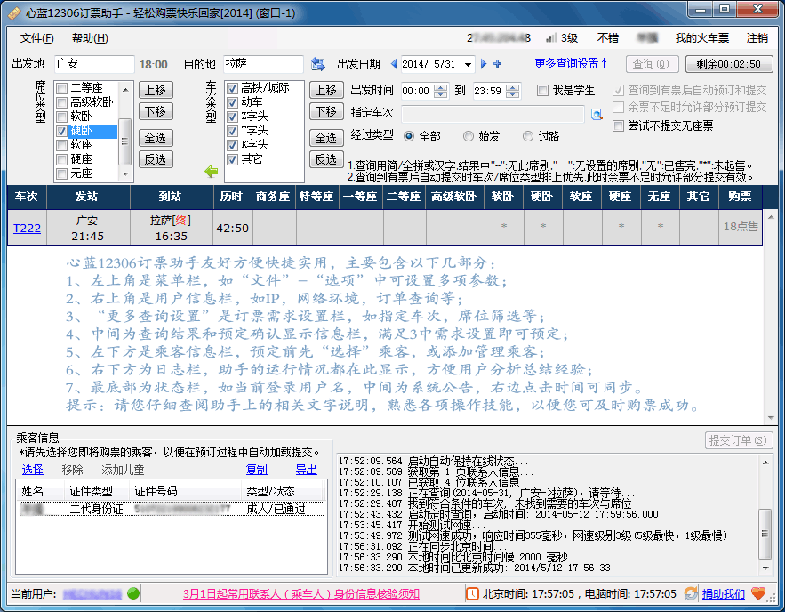The width and height of the screenshot is (785, 612).
Task: Uncheck the 硬卧 seat type
Action: click(62, 131)
